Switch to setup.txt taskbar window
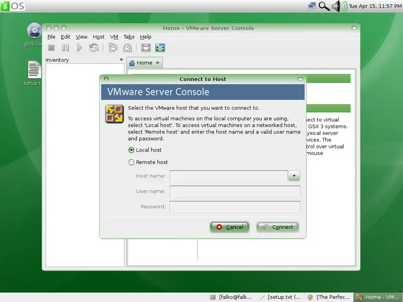Image resolution: width=403 pixels, height=302 pixels. tap(281, 297)
